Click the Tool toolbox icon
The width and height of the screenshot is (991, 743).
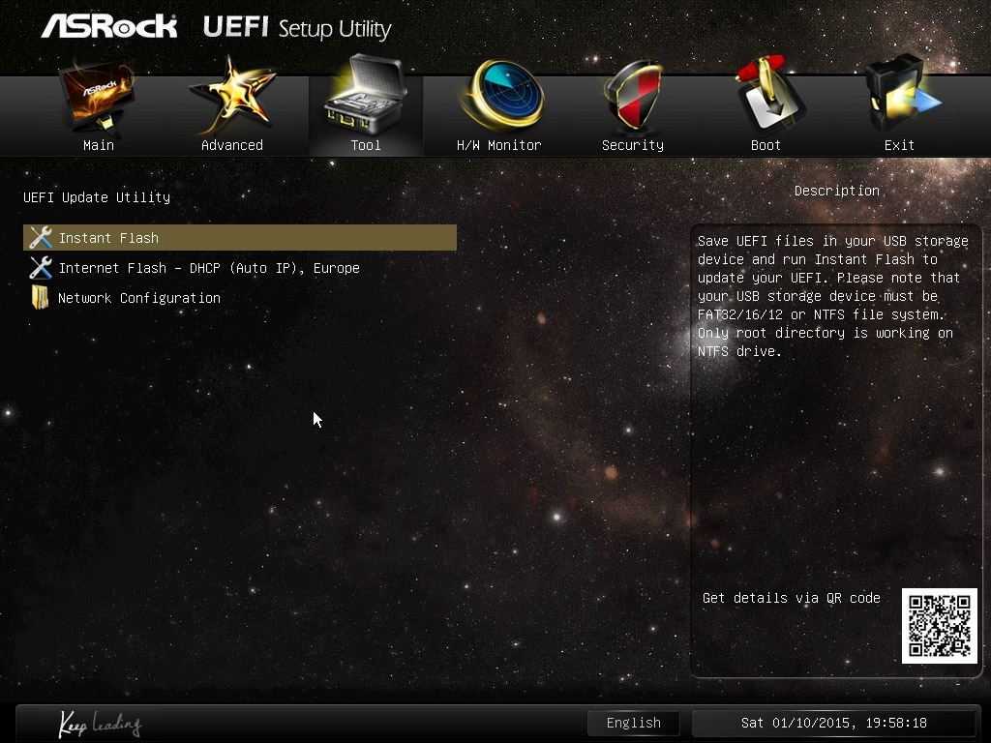pyautogui.click(x=365, y=94)
